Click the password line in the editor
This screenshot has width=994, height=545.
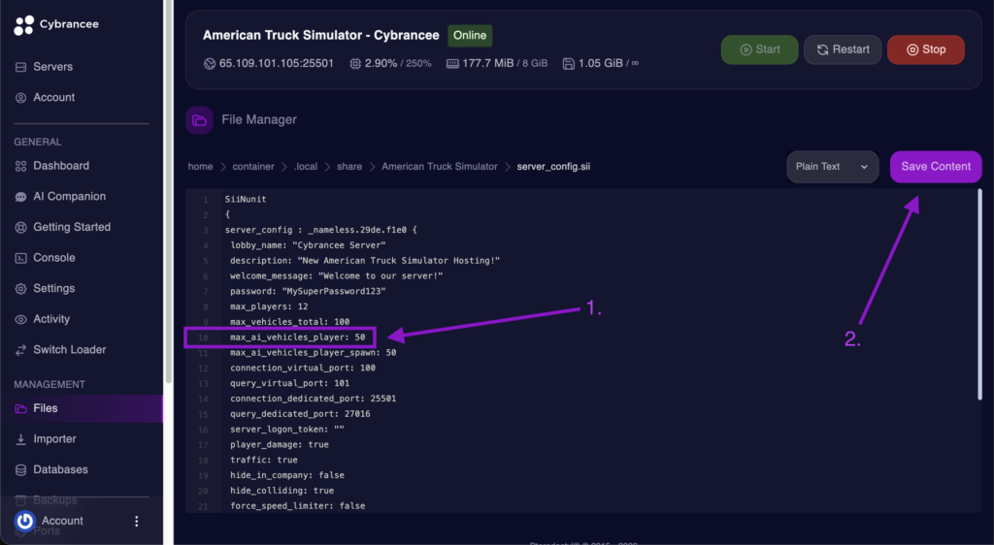tap(308, 291)
